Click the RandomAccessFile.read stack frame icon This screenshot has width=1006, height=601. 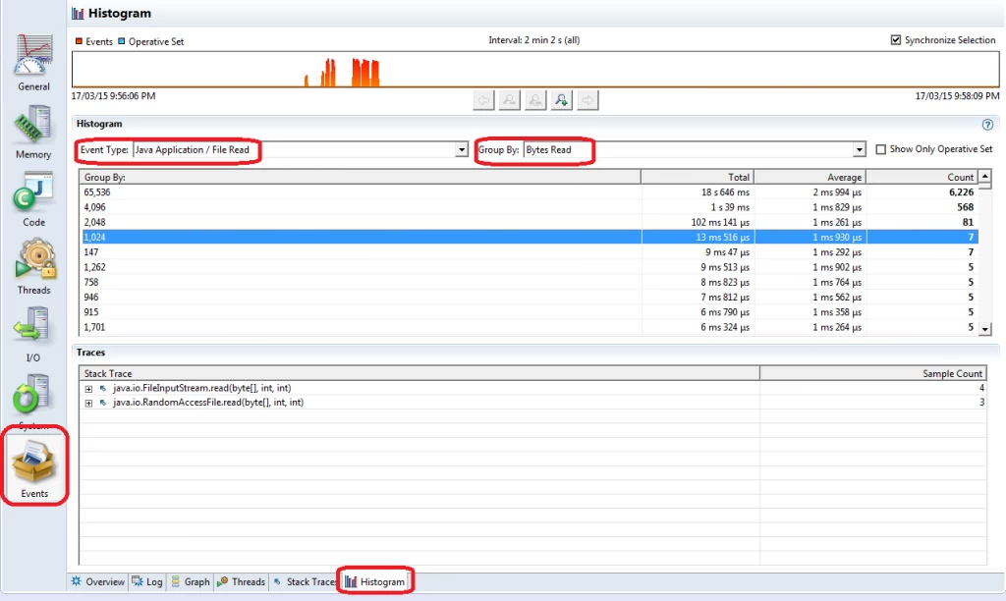tap(102, 403)
